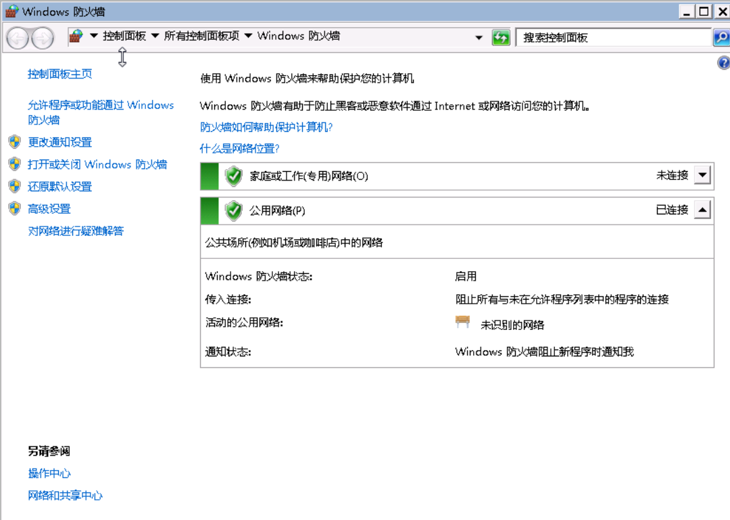Click the search magnifier button
The image size is (730, 520).
(721, 37)
